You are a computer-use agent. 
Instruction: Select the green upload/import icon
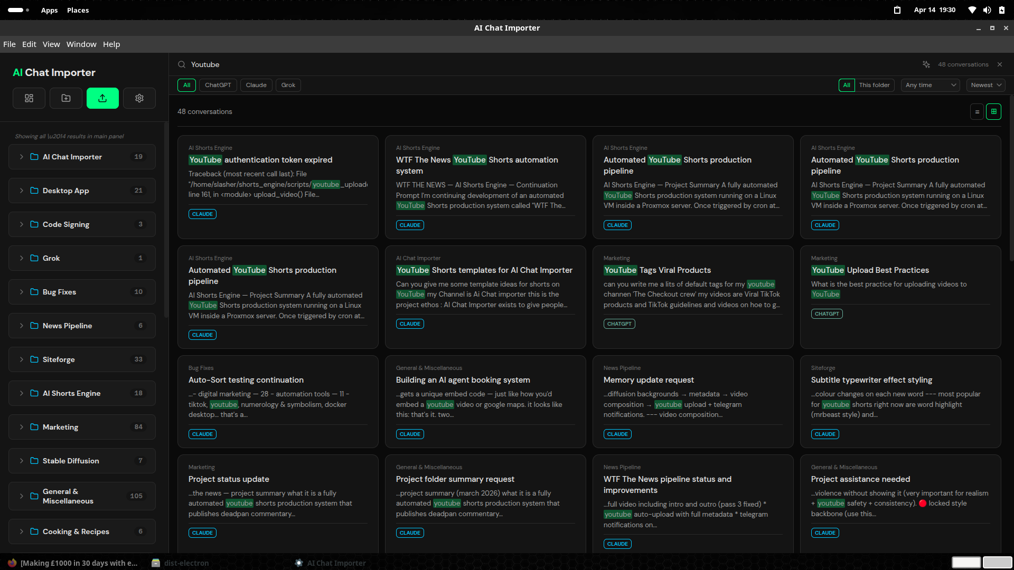(102, 98)
